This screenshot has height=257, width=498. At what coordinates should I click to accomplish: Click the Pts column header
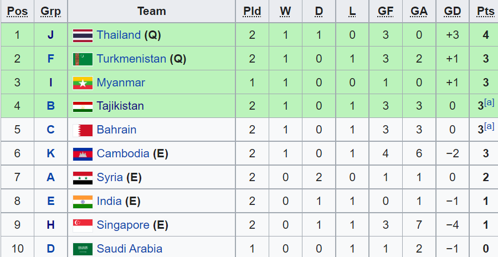pyautogui.click(x=485, y=11)
